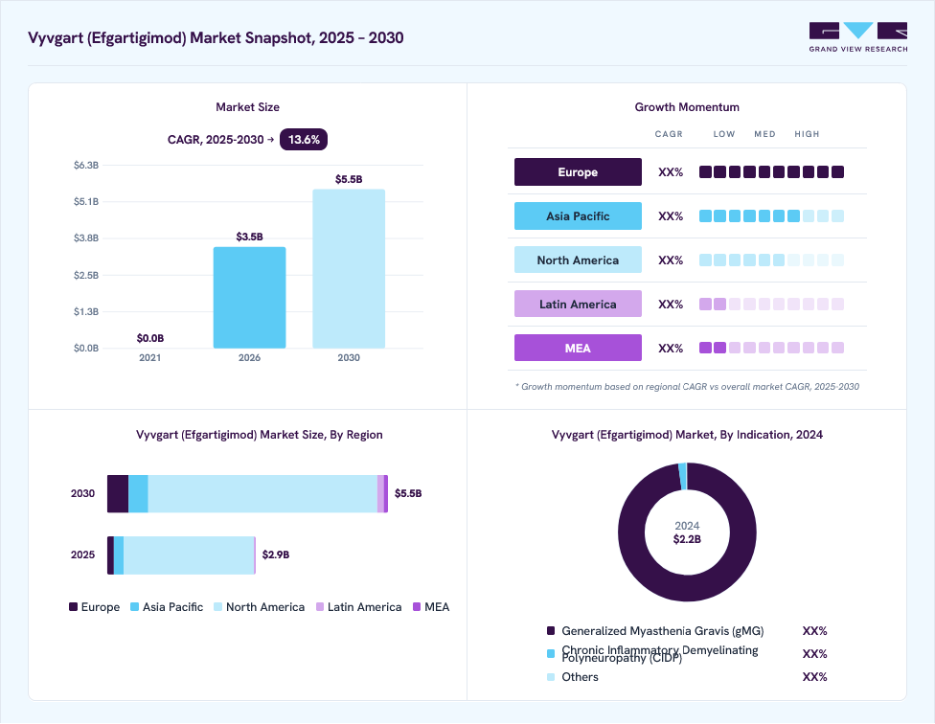Click the Asia Pacific legend color swatch
The image size is (935, 724).
pos(135,606)
